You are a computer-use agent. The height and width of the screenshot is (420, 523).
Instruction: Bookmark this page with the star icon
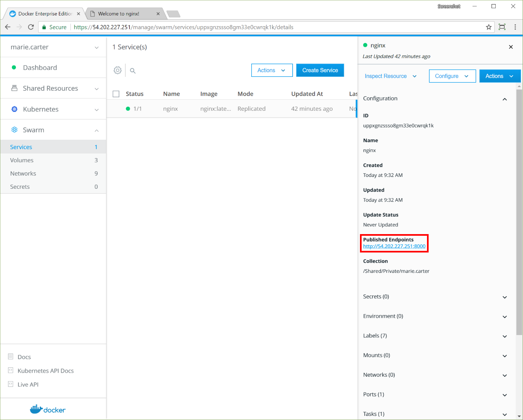point(489,27)
